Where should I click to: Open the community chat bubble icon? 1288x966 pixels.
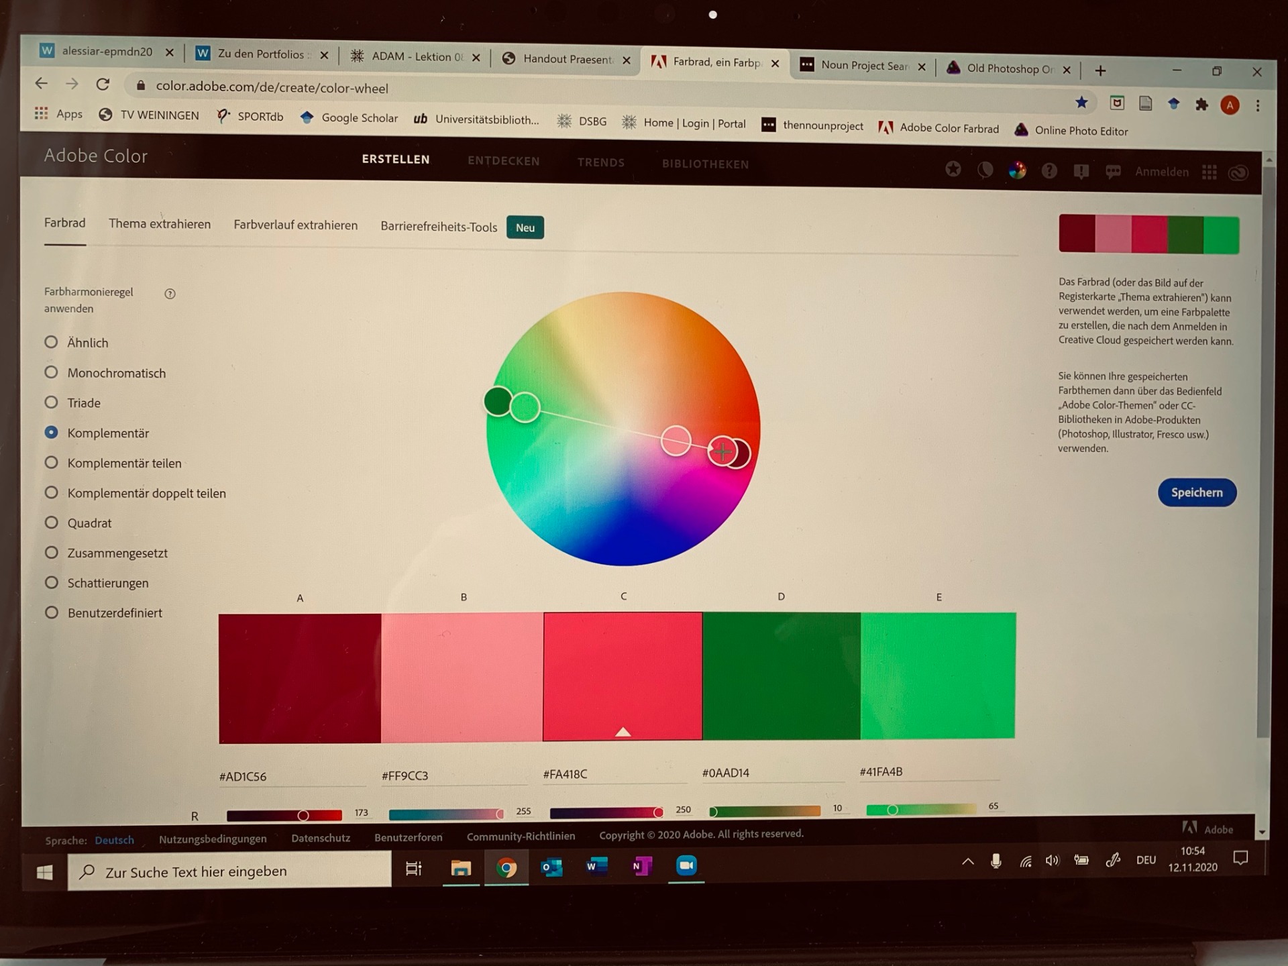click(x=1113, y=172)
